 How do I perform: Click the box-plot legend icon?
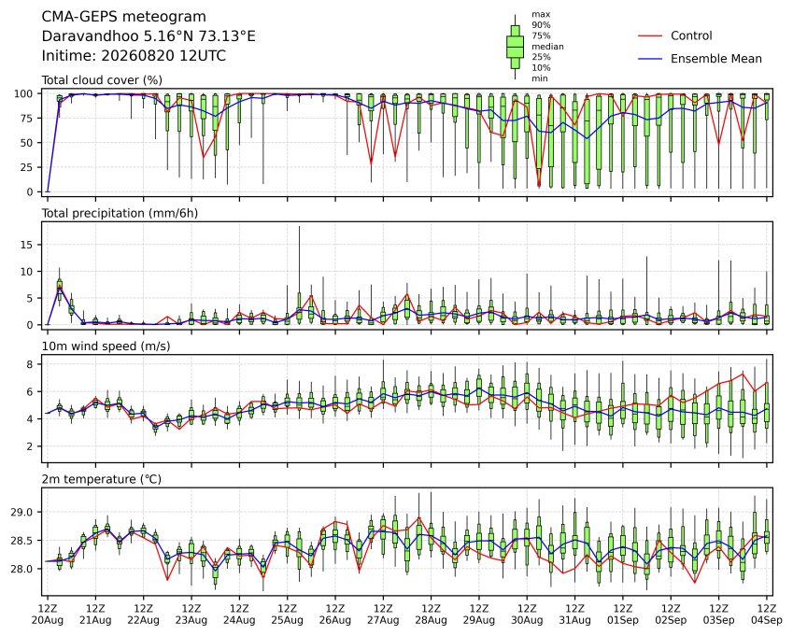coord(515,47)
